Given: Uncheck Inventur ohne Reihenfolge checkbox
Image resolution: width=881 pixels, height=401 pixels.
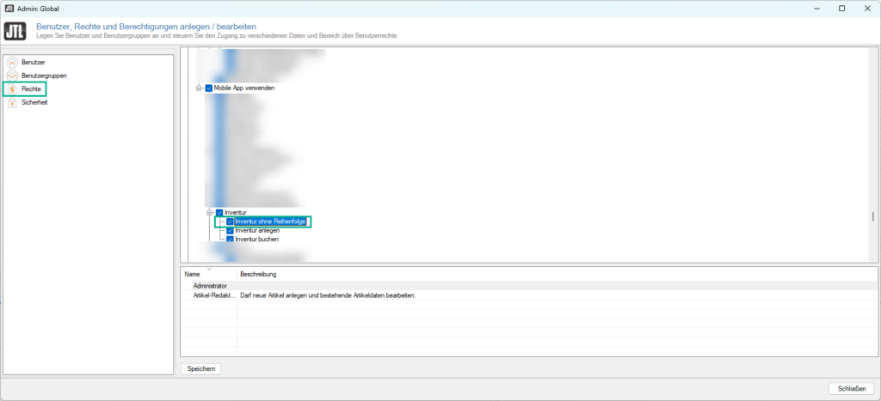Looking at the screenshot, I should (x=230, y=222).
